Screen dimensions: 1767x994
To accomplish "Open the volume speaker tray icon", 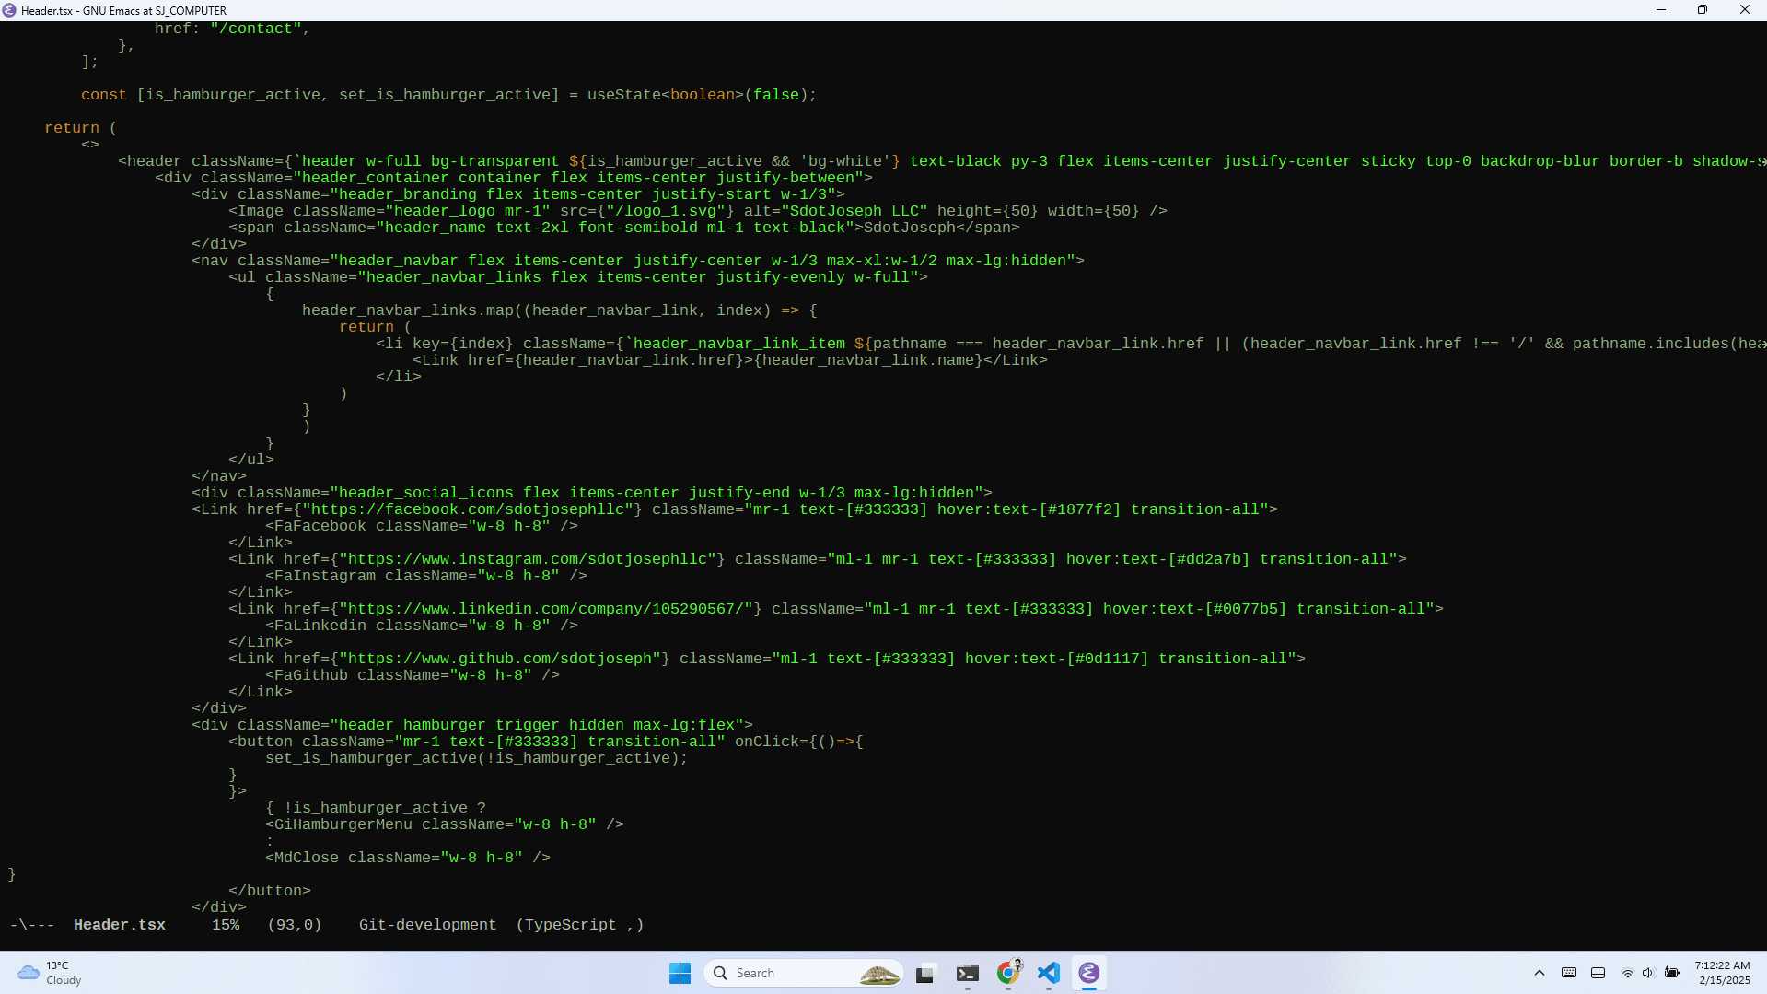I will point(1648,973).
